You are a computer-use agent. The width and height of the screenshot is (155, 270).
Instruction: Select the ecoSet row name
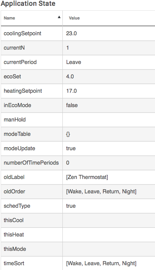(x=12, y=76)
